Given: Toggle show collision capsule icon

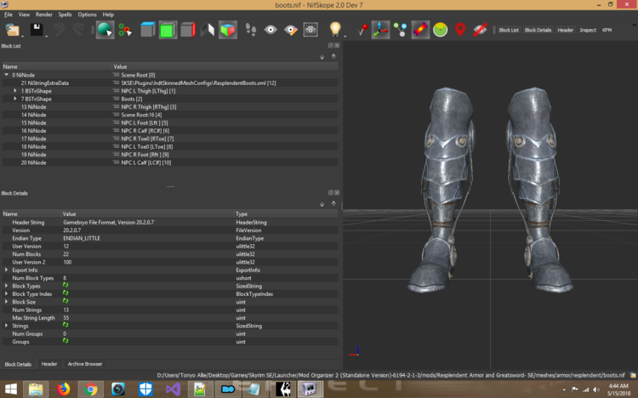Looking at the screenshot, I should pos(420,30).
